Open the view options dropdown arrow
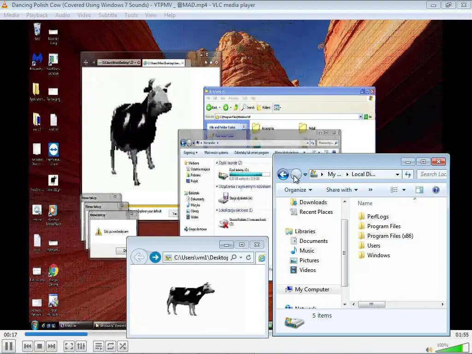 (404, 190)
